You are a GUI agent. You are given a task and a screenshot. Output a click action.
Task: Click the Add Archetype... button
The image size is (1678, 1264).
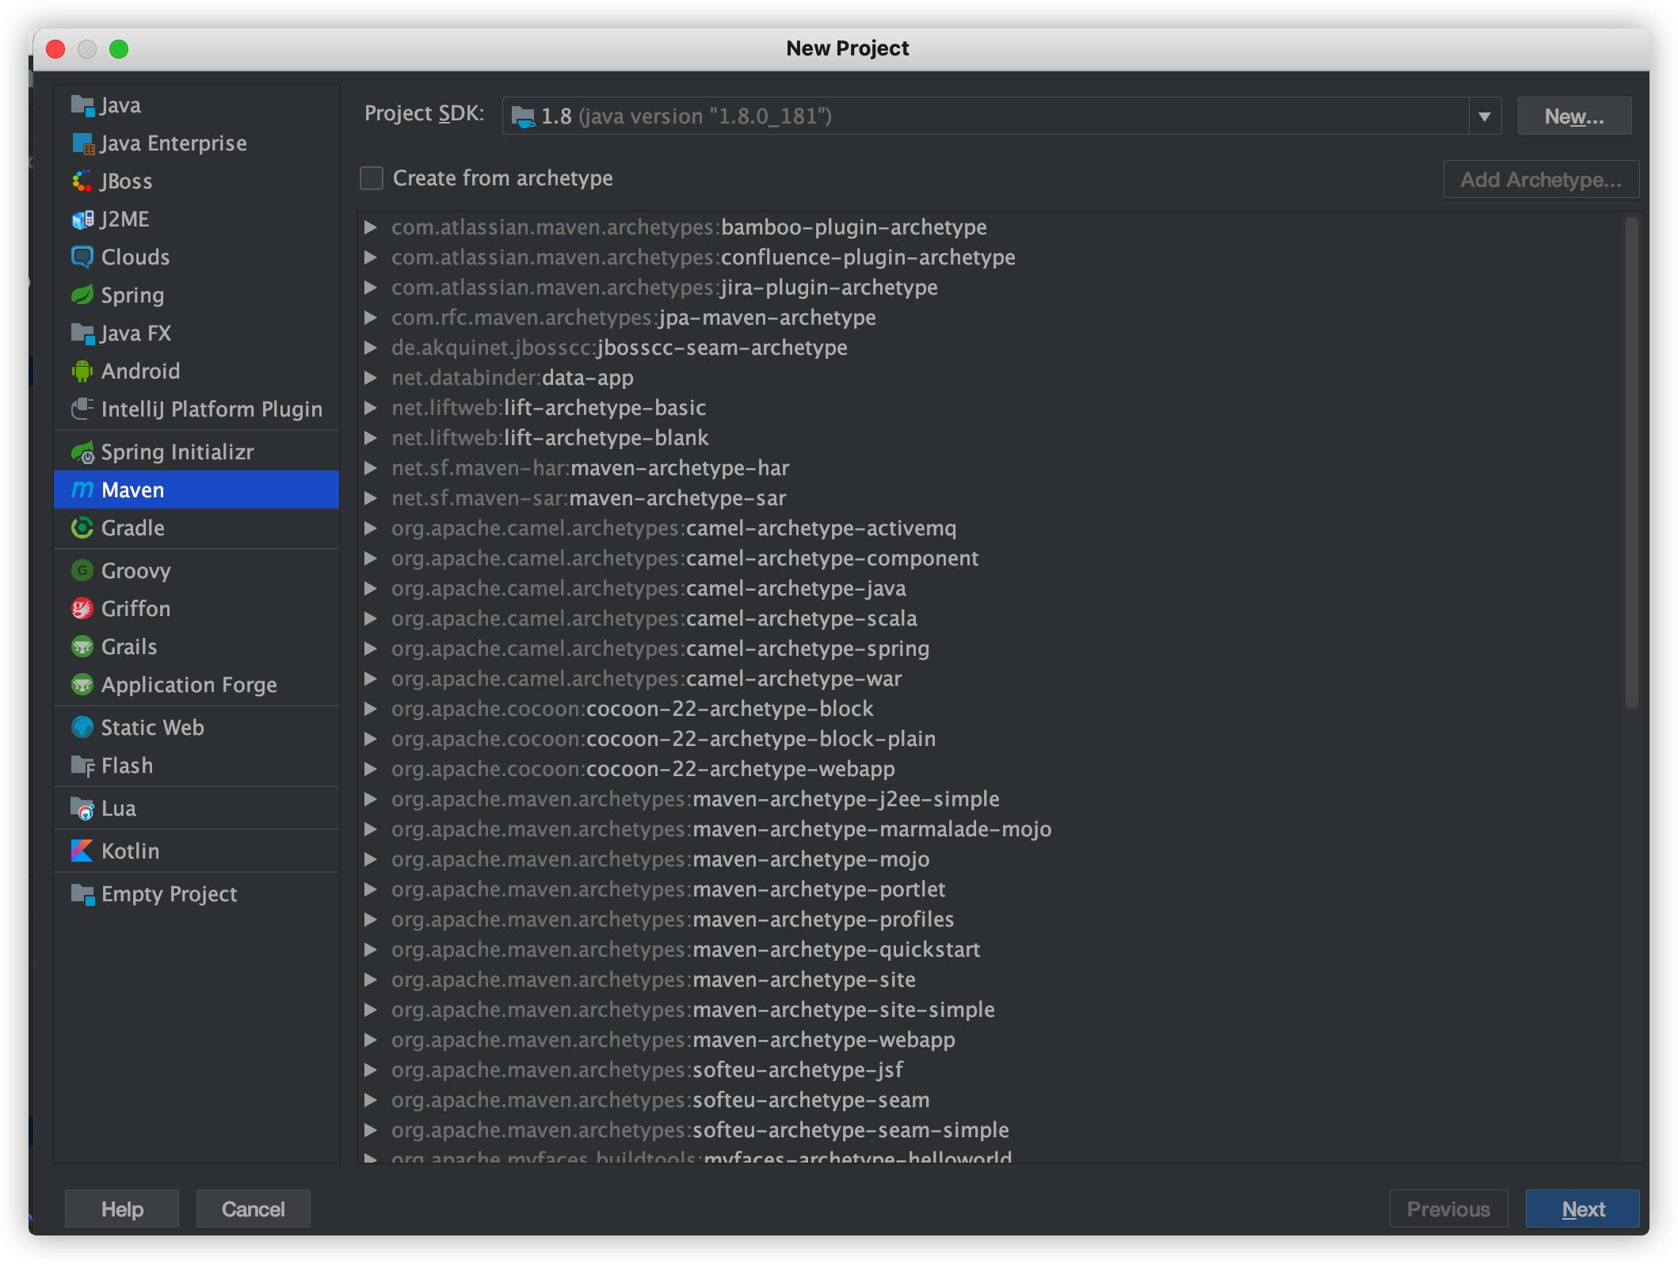tap(1541, 180)
